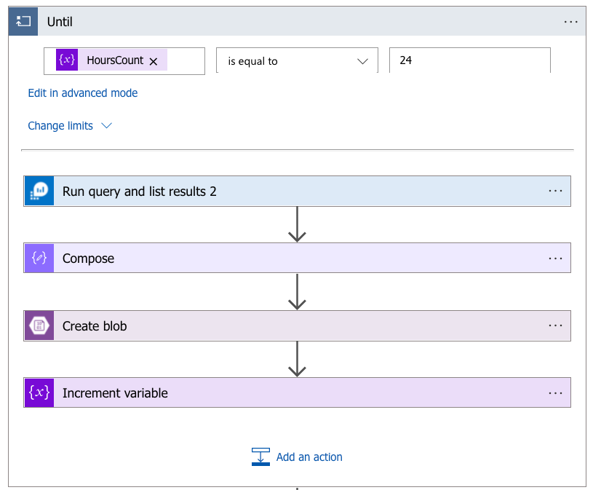Viewport: 593px width, 490px height.
Task: Expand the Change limits section
Action: pos(70,126)
